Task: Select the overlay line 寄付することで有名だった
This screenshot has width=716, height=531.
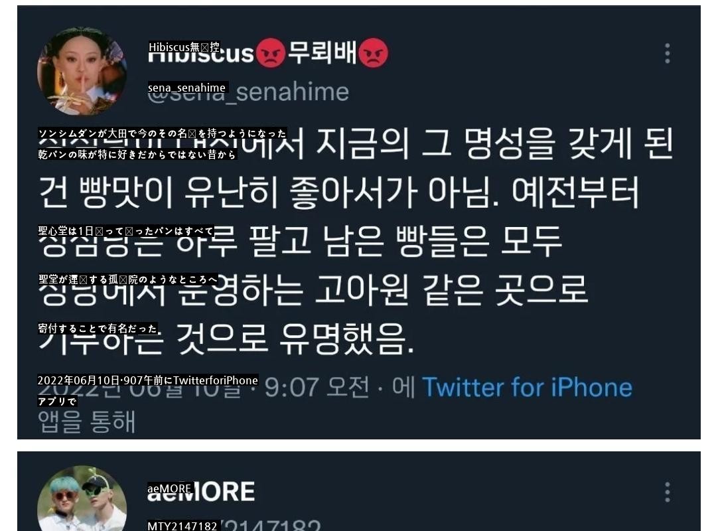Action: pos(98,329)
